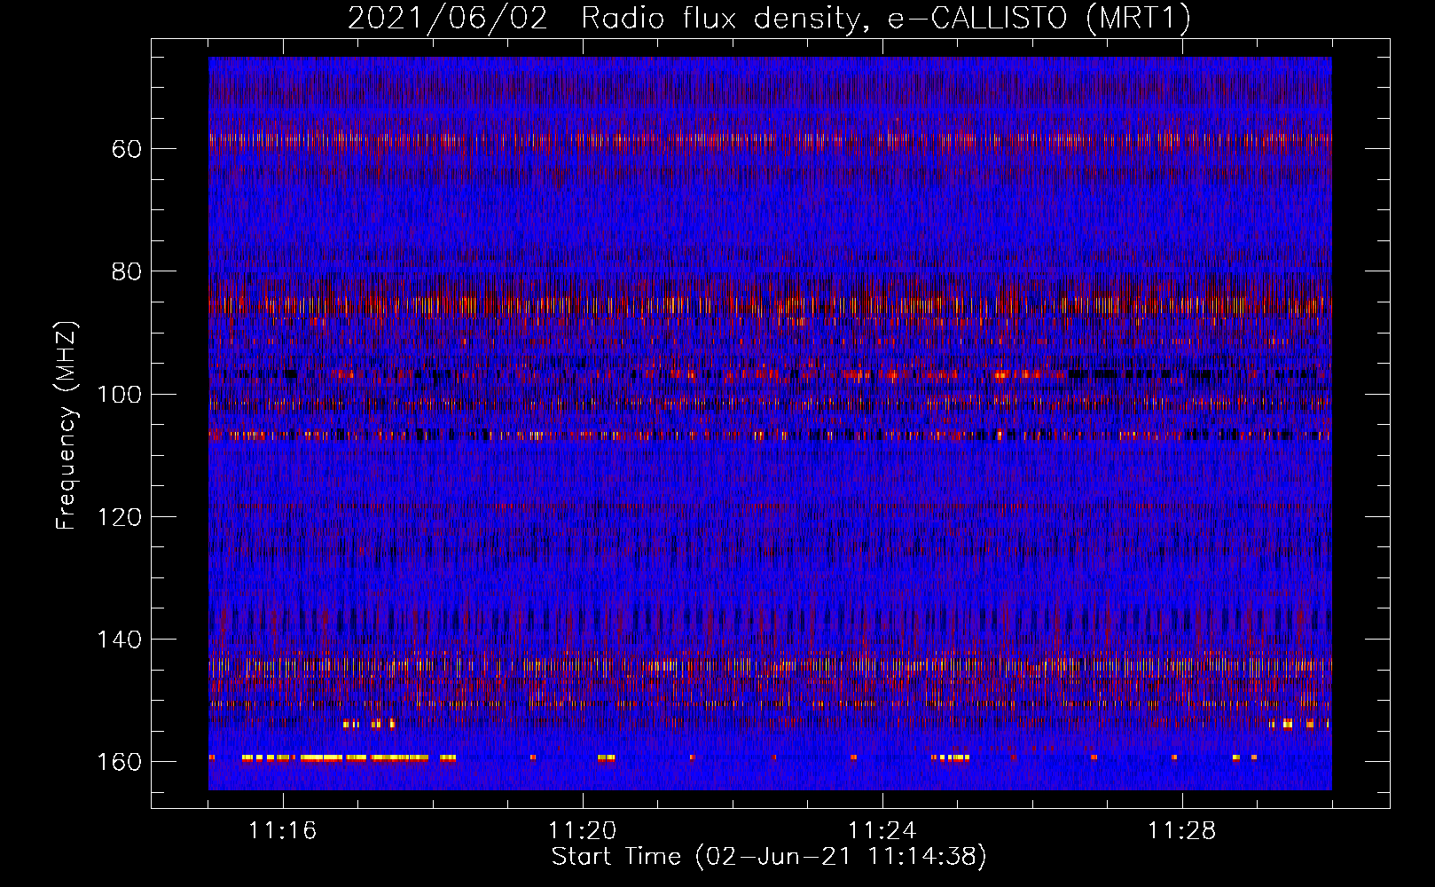Click the 60 frequency tick label

click(126, 148)
